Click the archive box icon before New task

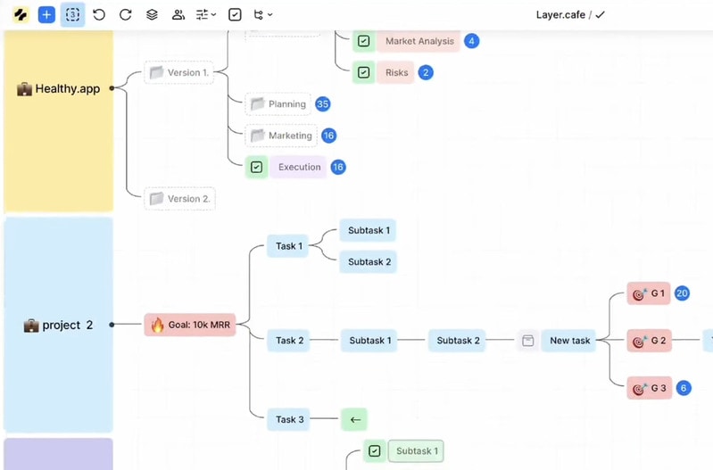coord(527,341)
